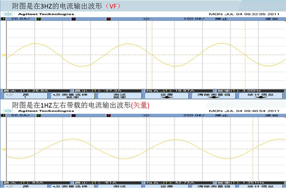Screen dimensions: 286x188
Task: Toggle channel 2 indicator in lower scope
Action: click(x=39, y=115)
